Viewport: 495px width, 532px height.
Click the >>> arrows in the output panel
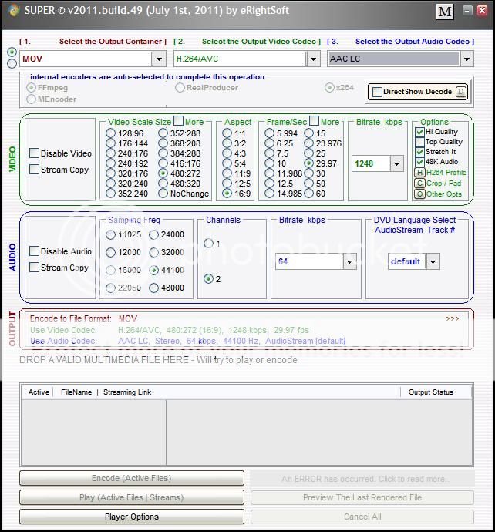coord(453,318)
